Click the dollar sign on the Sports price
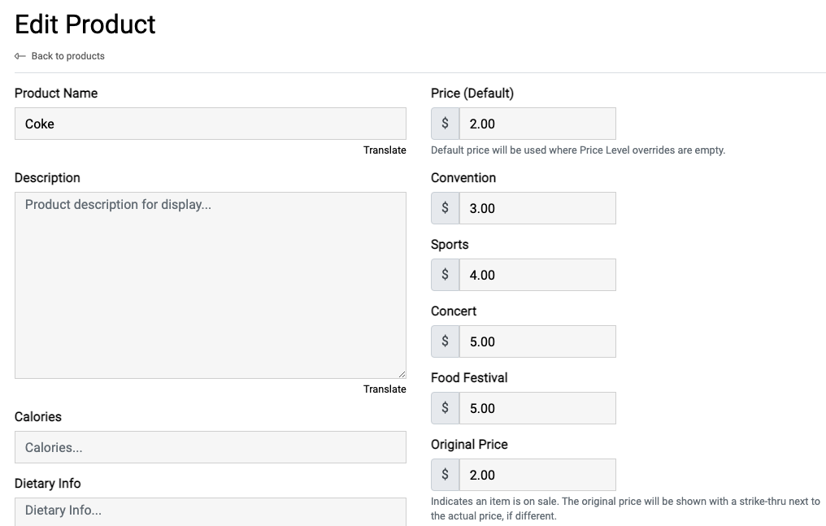Image resolution: width=826 pixels, height=526 pixels. pyautogui.click(x=444, y=274)
